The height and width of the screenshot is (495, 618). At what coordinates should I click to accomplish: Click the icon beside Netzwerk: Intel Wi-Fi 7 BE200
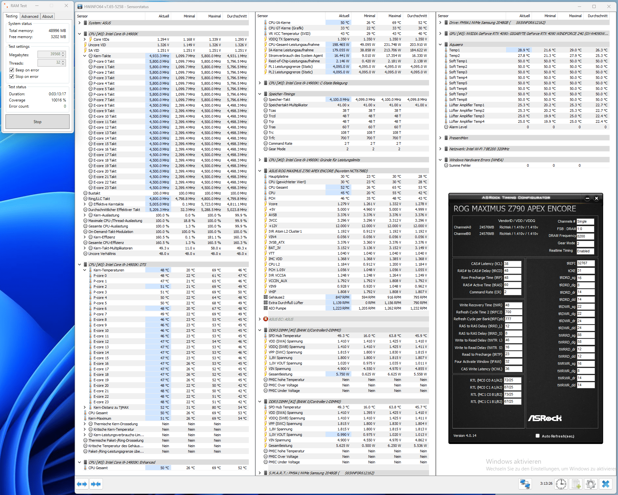(446, 149)
